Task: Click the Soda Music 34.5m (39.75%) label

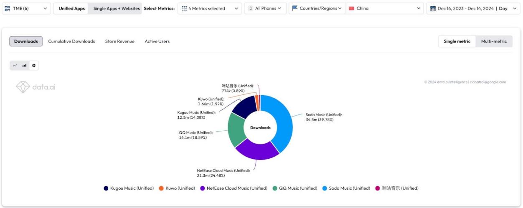Action: pos(323,117)
